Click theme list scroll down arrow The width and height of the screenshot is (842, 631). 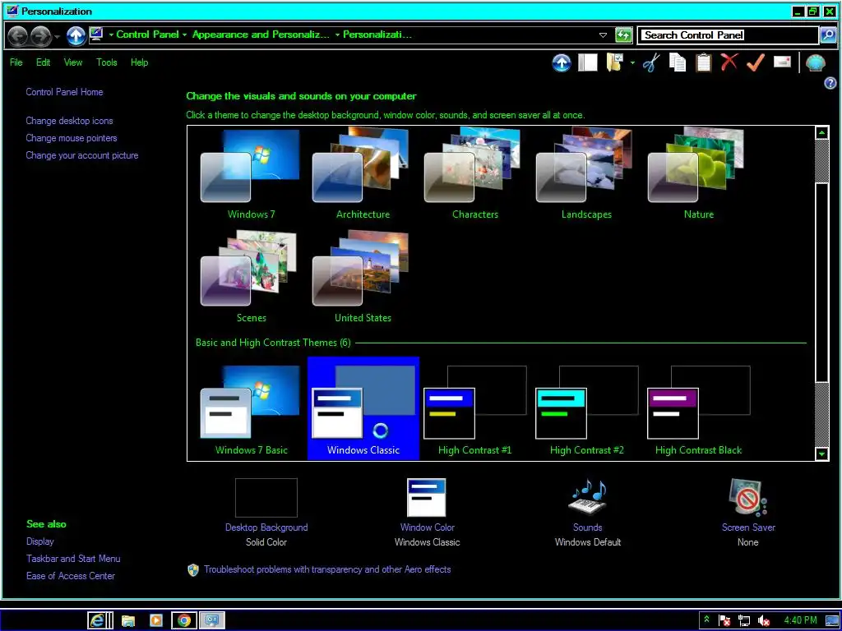pos(821,454)
